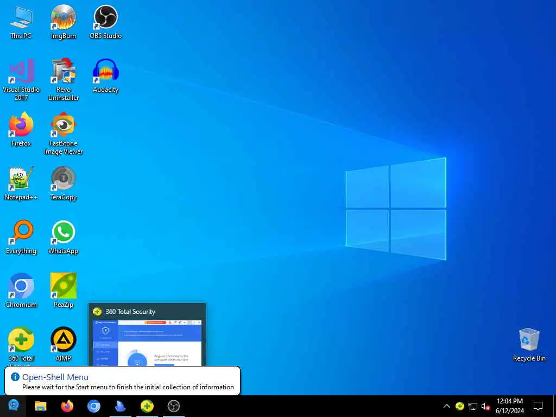The image size is (556, 417).
Task: Launch AIMP desktop shortcut
Action: 63,344
